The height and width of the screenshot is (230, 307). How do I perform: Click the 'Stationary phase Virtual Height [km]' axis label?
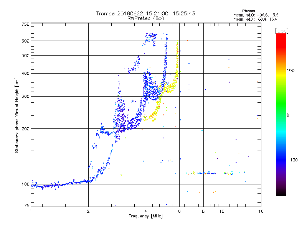(17, 115)
